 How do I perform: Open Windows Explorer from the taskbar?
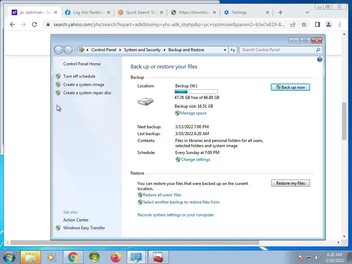[31, 257]
